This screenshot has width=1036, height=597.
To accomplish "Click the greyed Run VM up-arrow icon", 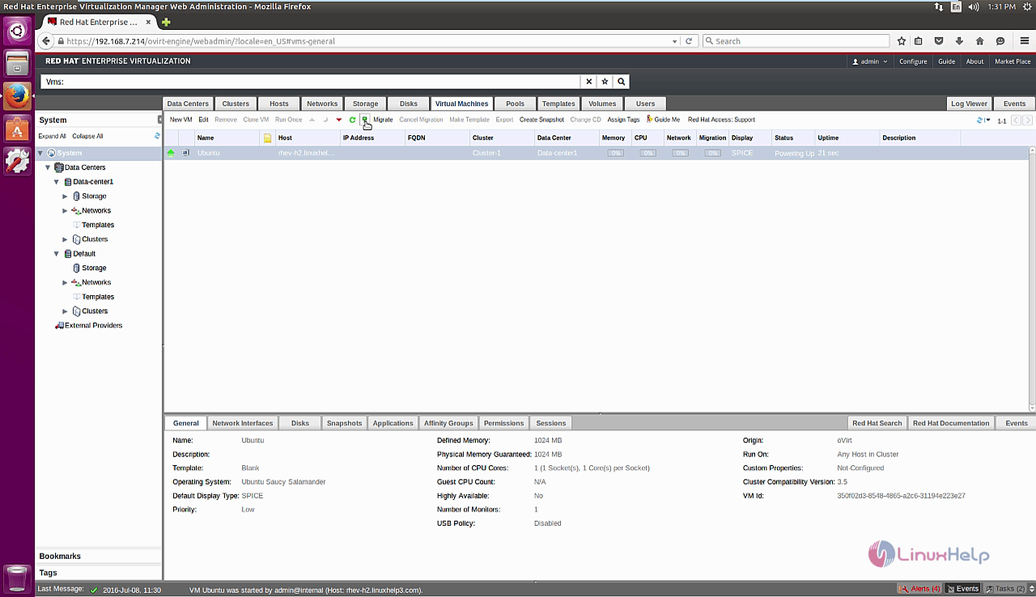I will (x=312, y=120).
